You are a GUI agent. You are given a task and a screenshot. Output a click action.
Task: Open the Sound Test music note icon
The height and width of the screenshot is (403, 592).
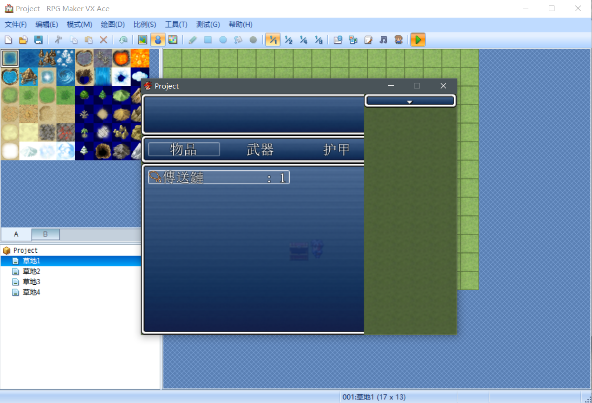coord(384,40)
